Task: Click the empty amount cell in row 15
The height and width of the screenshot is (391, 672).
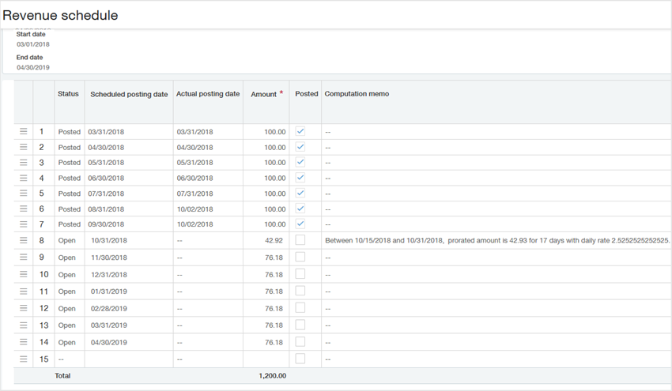Action: (266, 359)
